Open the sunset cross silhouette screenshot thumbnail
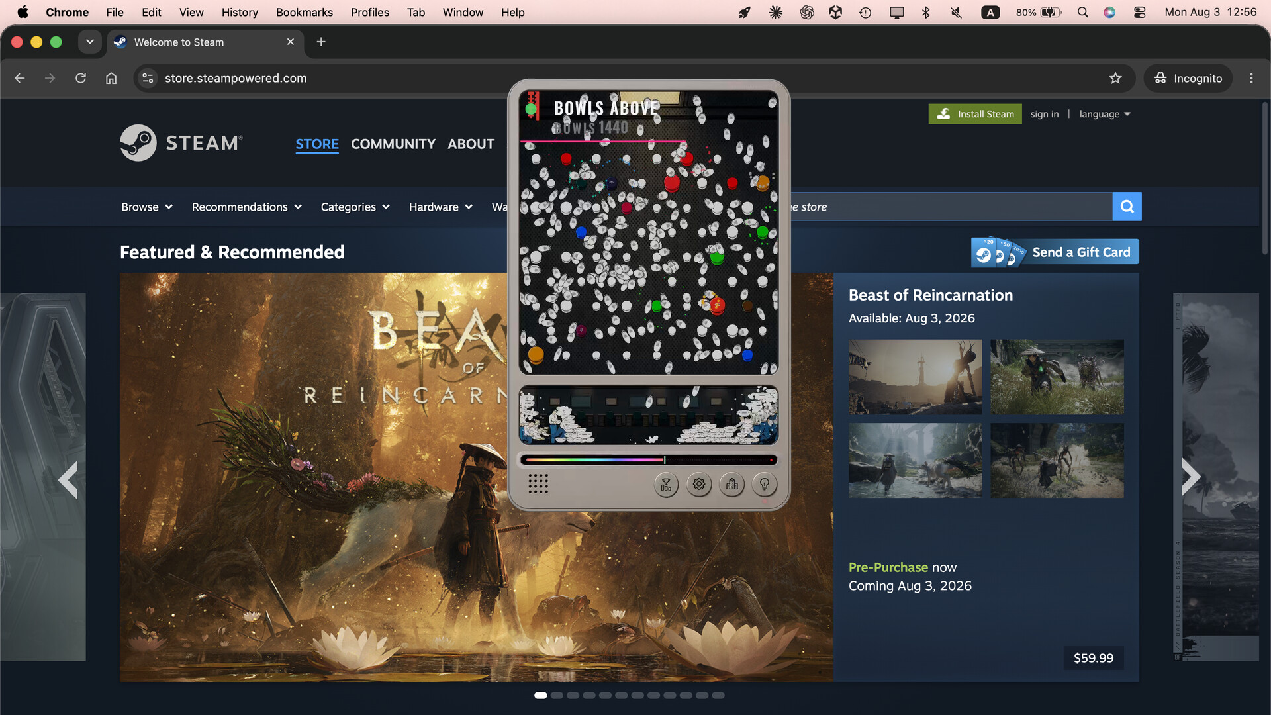Image resolution: width=1271 pixels, height=715 pixels. coord(916,377)
